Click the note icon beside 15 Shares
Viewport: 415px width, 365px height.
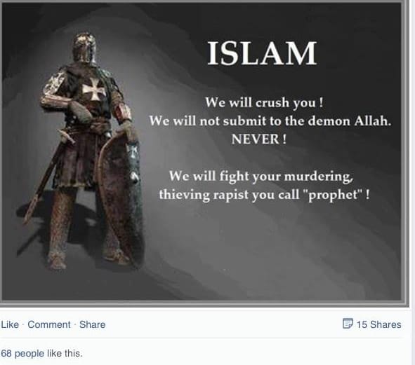coord(348,324)
